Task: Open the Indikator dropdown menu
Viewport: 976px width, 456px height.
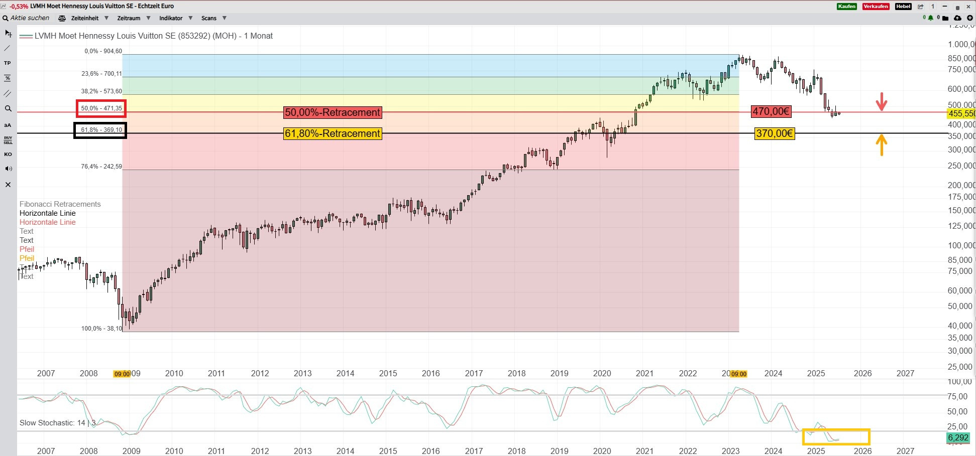Action: tap(175, 18)
